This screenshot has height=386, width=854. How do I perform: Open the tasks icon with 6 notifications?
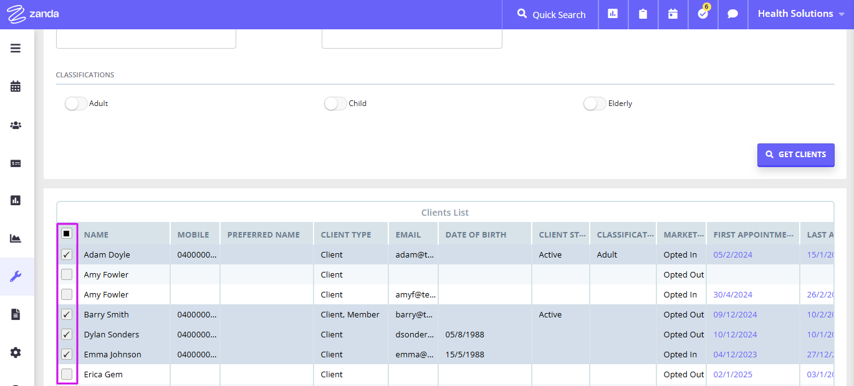[703, 14]
